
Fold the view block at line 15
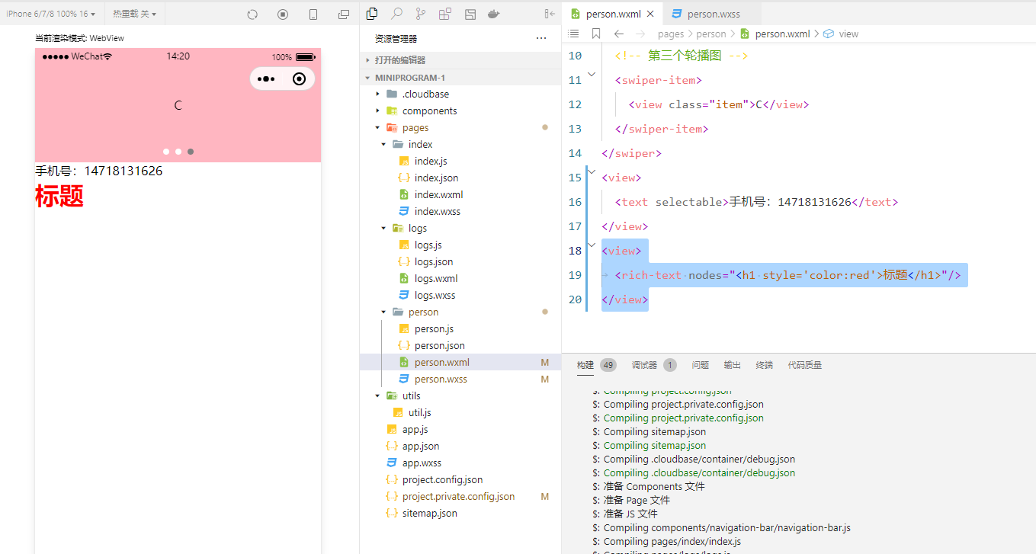click(x=592, y=171)
